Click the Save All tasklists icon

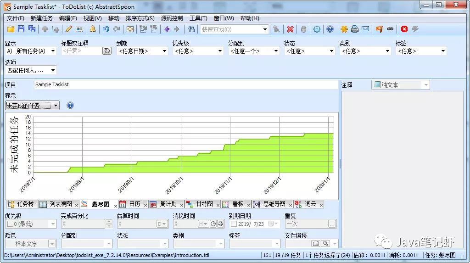32,29
